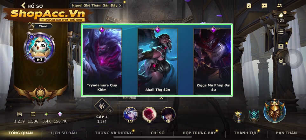Go back using the Hồ Sơ arrow
Viewport: 306px width, 140px height.
(x=23, y=5)
